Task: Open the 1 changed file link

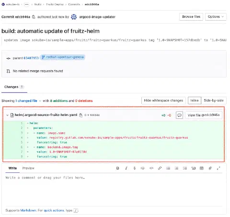Action: click(x=26, y=101)
